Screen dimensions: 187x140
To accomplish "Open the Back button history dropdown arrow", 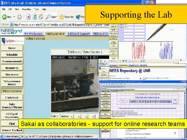I will 14,17.
